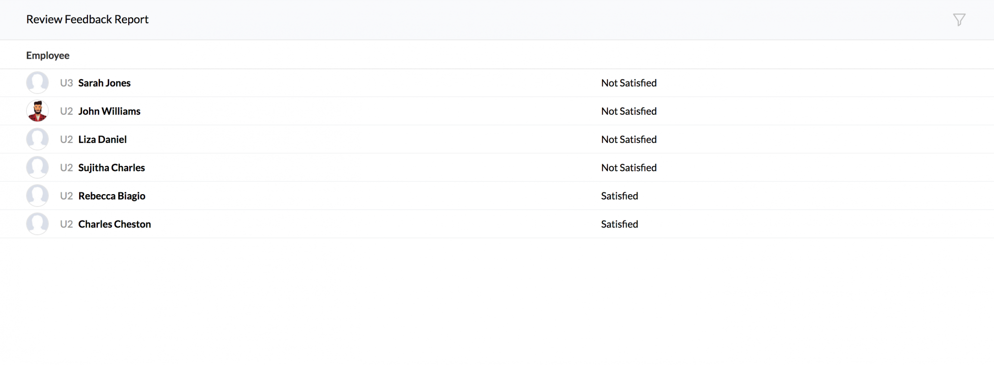Select John Williams's Not Satisfied status
This screenshot has height=365, width=994.
pos(629,111)
